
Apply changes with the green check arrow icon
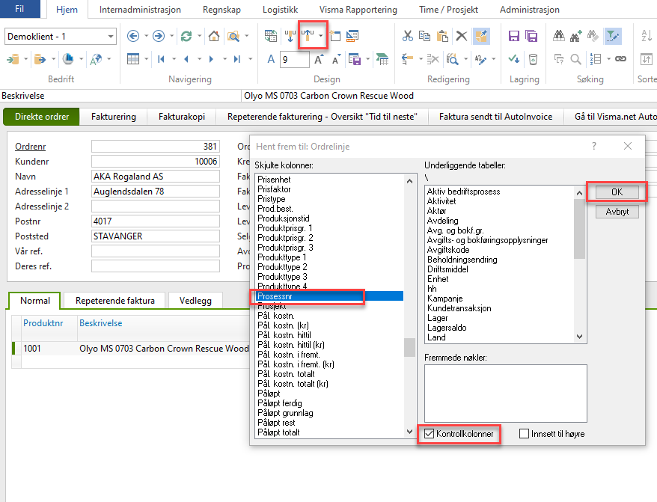[513, 59]
